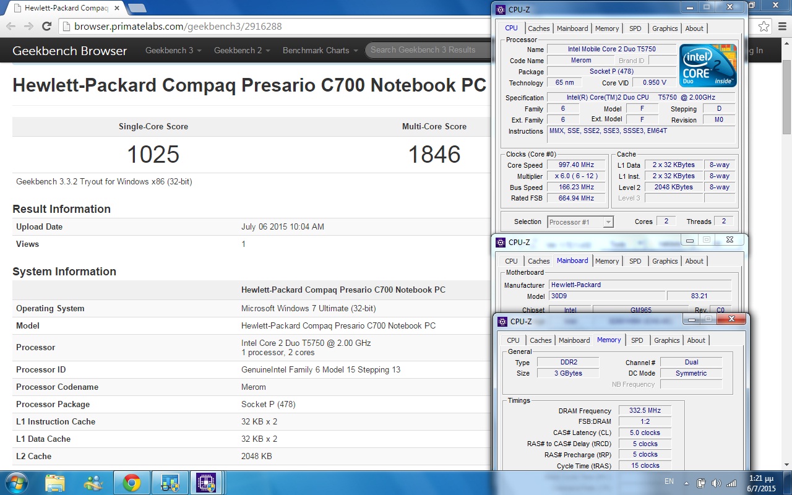Open SPD tab in Mainboard window

click(x=635, y=261)
